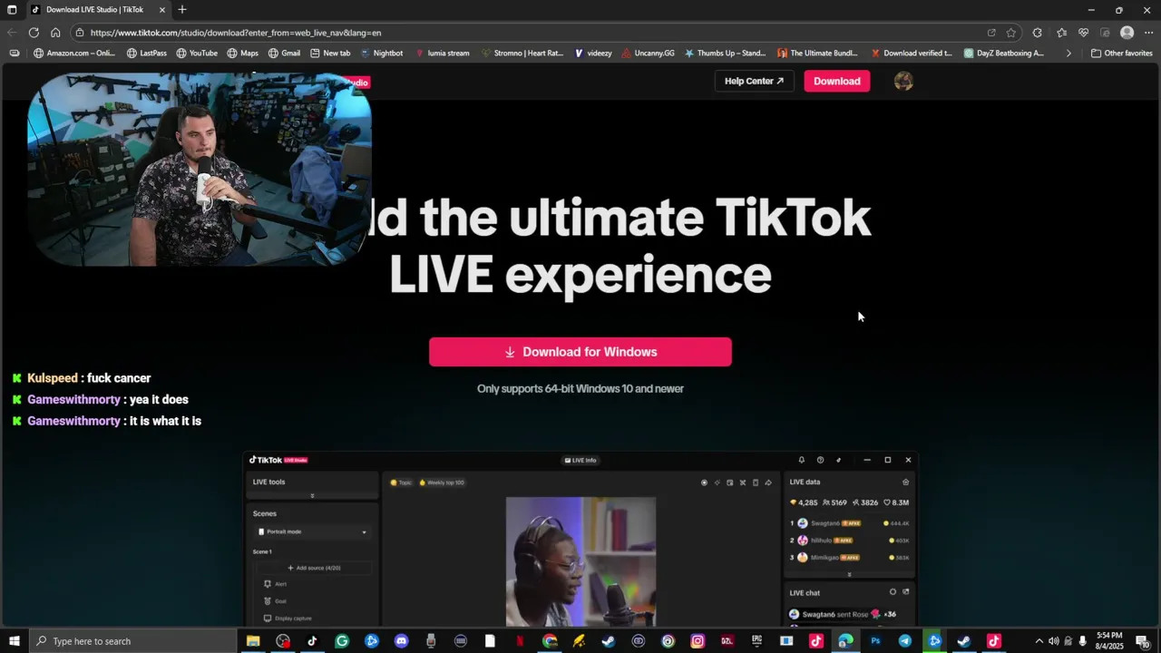Open the volume control in the system tray

(x=1053, y=641)
